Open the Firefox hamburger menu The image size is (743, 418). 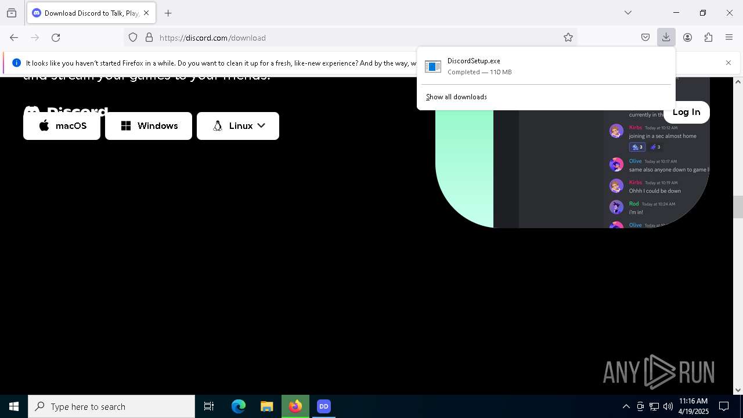[x=729, y=38]
